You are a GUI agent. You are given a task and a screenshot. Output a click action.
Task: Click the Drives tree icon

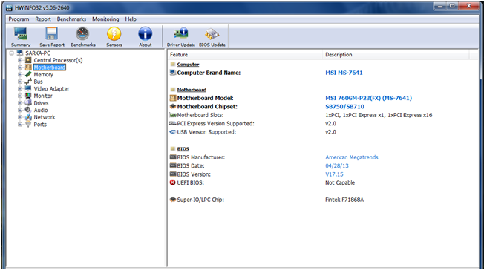click(x=28, y=102)
